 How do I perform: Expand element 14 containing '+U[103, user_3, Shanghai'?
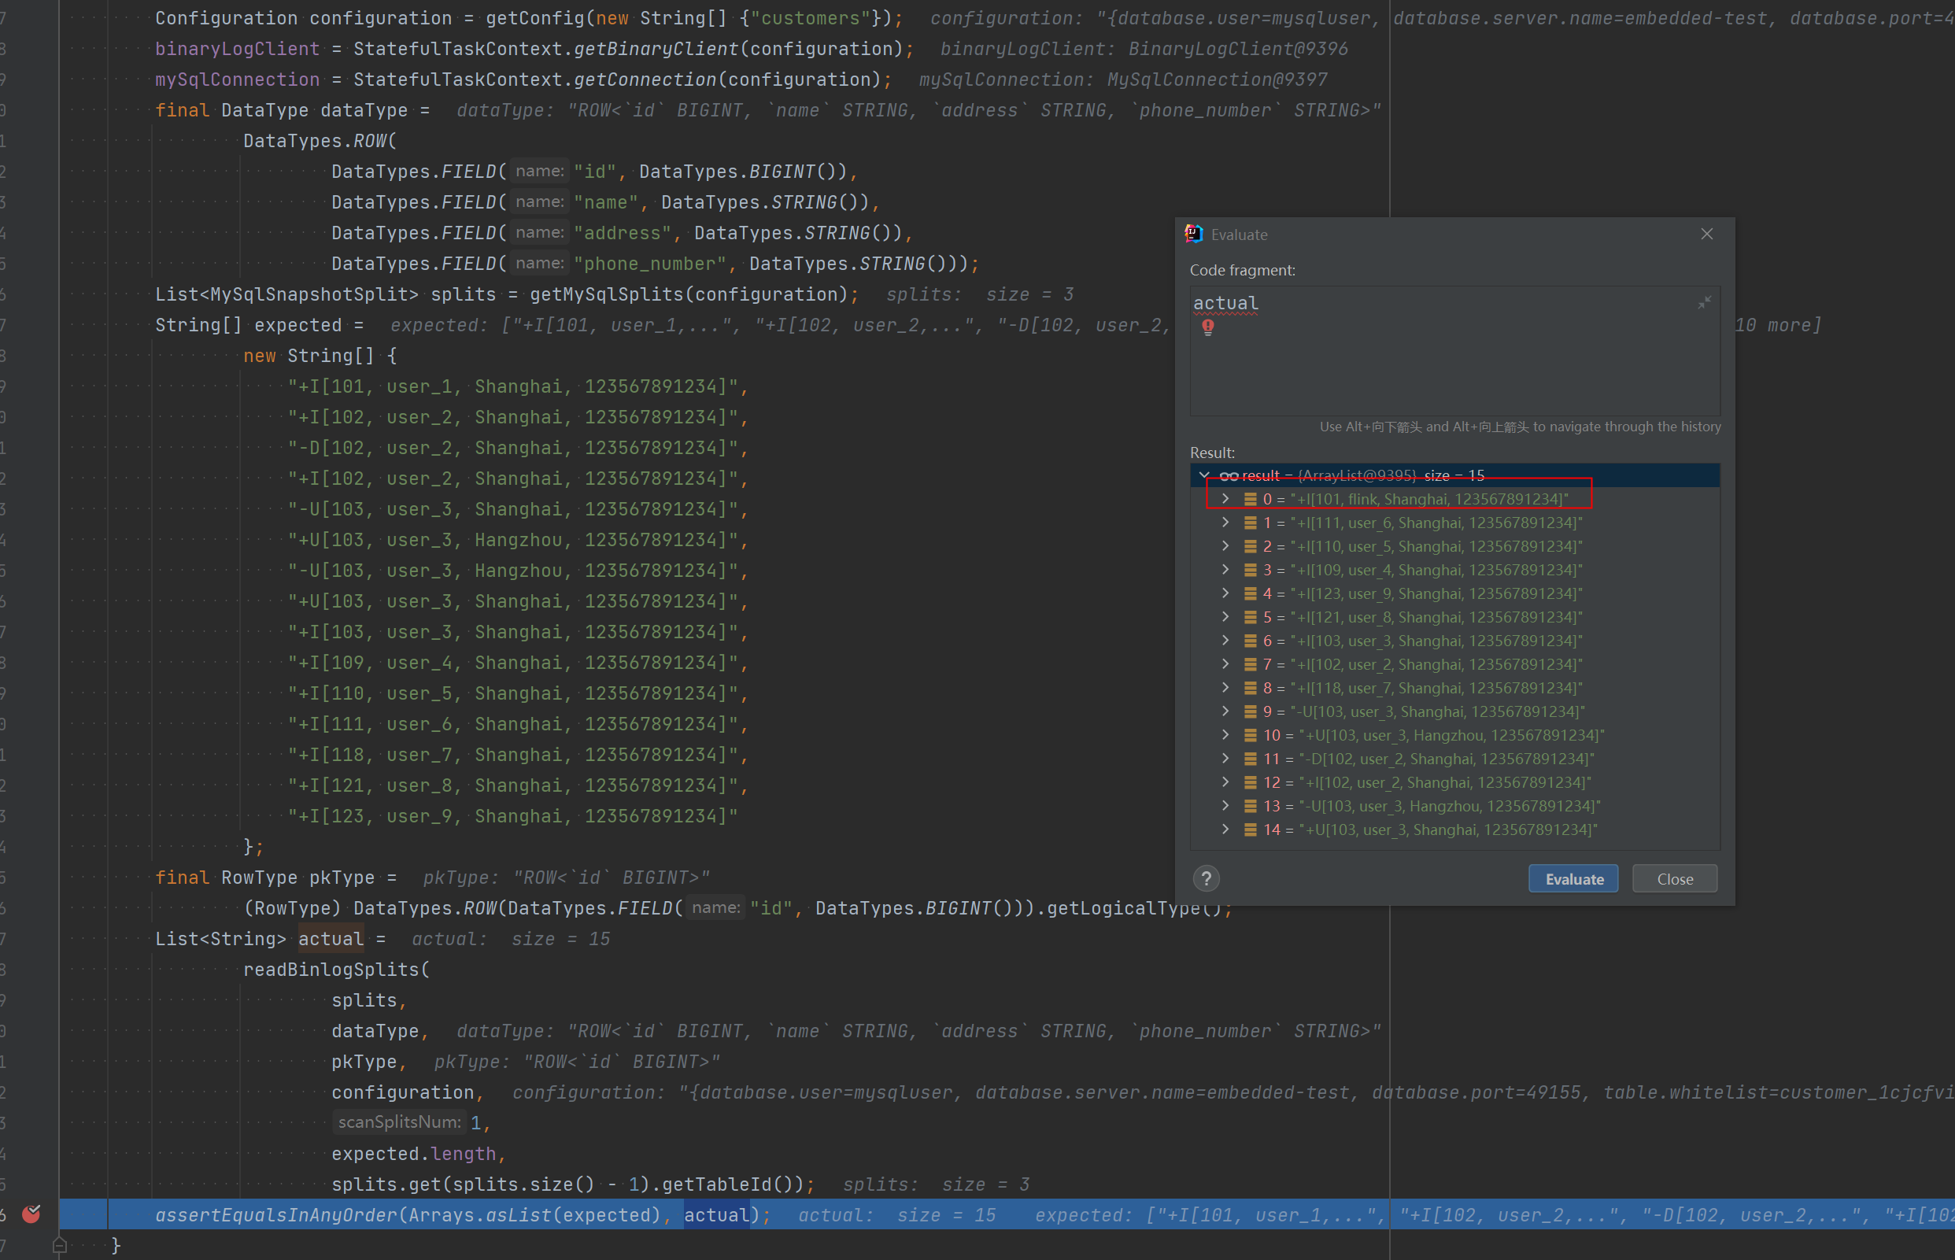click(1225, 830)
